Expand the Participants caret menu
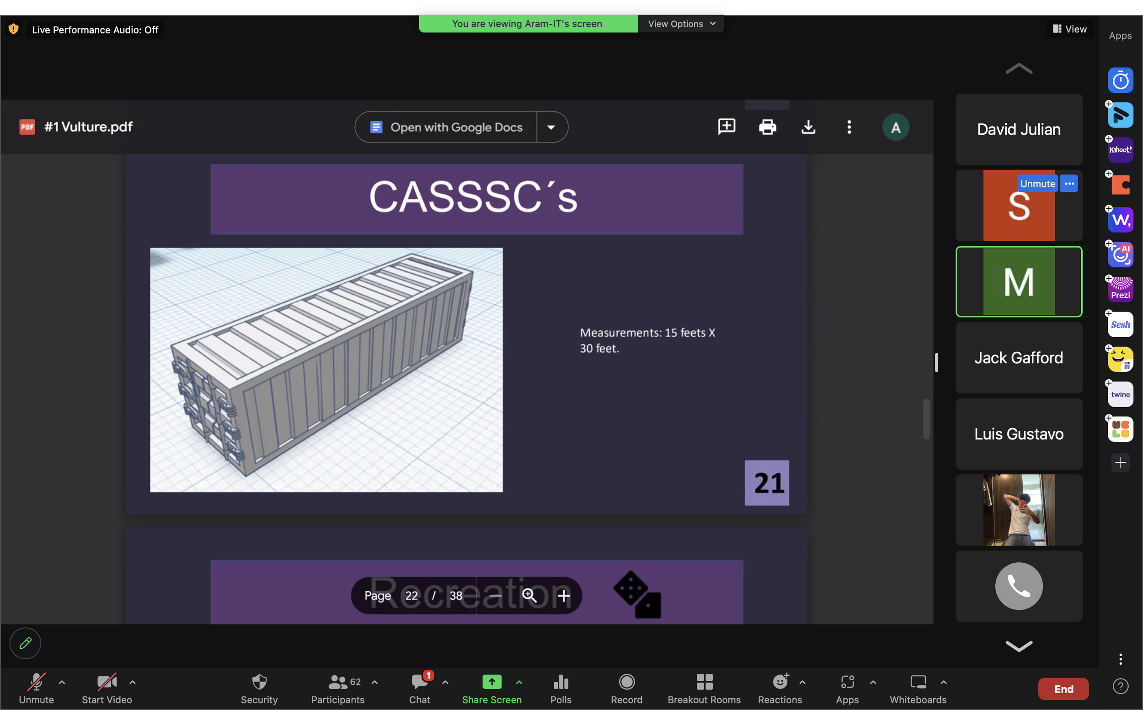 pos(374,682)
